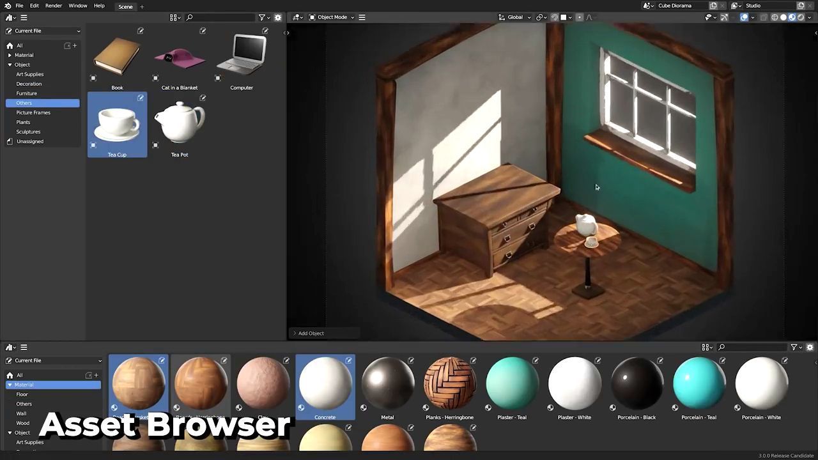Viewport: 818px width, 460px height.
Task: Click the upper asset browser filter funnel icon
Action: (262, 17)
